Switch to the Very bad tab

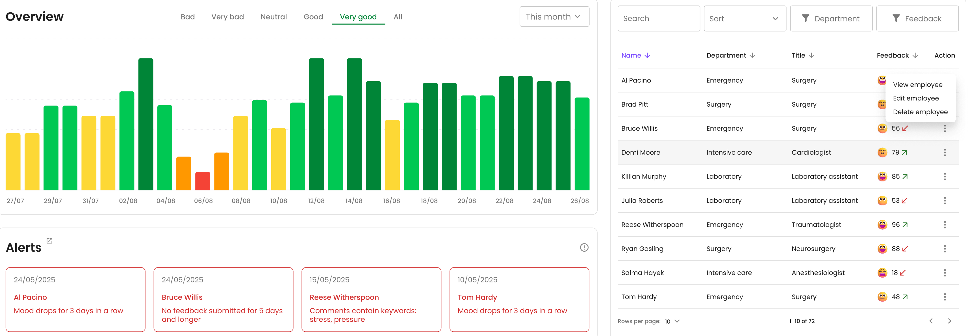[227, 17]
